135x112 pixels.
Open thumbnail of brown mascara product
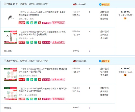(x=10, y=37)
